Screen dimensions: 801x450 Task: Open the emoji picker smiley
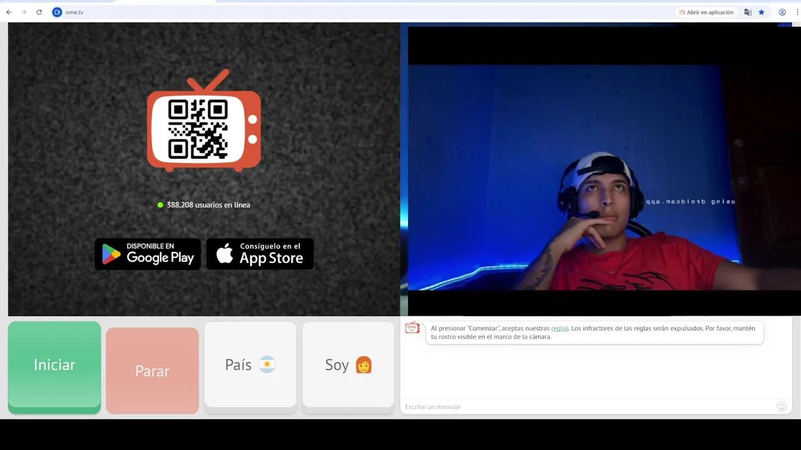pos(782,407)
